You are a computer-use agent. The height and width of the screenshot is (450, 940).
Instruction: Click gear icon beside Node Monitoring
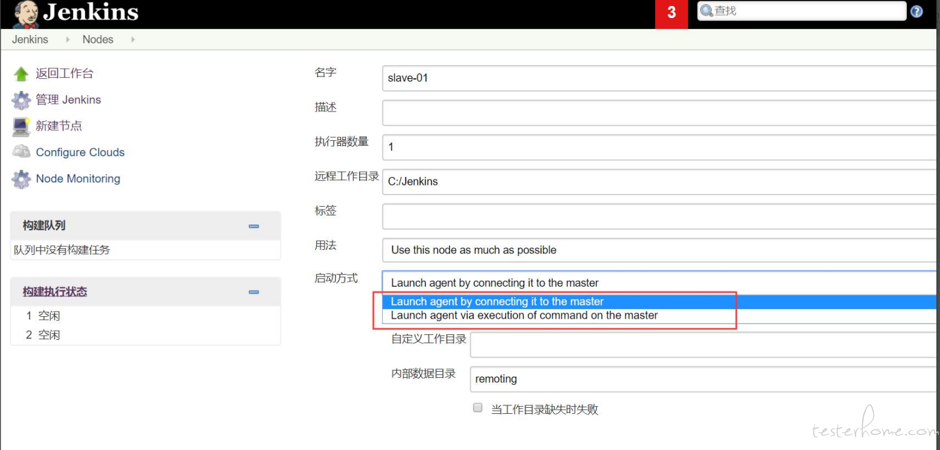pyautogui.click(x=21, y=179)
